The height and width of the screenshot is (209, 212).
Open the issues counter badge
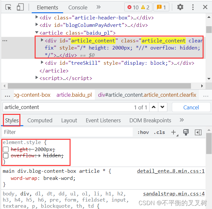tap(161, 7)
